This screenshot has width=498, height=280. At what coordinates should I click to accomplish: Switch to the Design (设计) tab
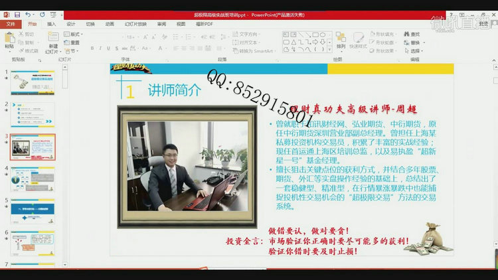click(x=70, y=24)
